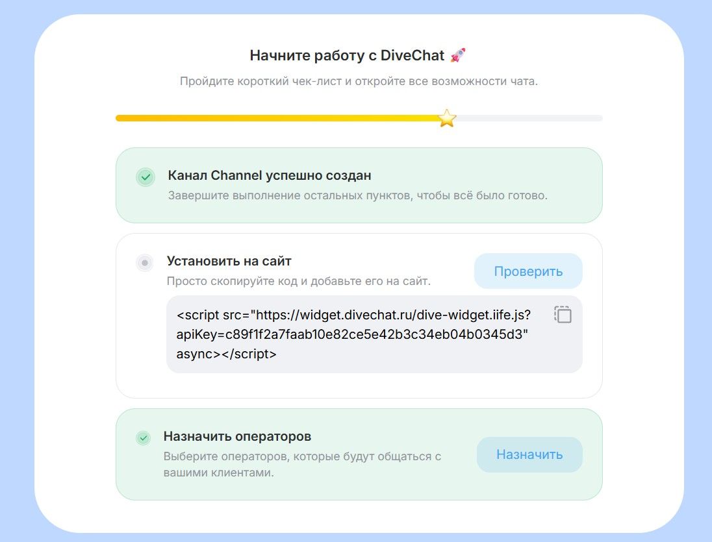Click the Завершите выполнение остальных пунктов text
The image size is (712, 542).
pos(357,195)
